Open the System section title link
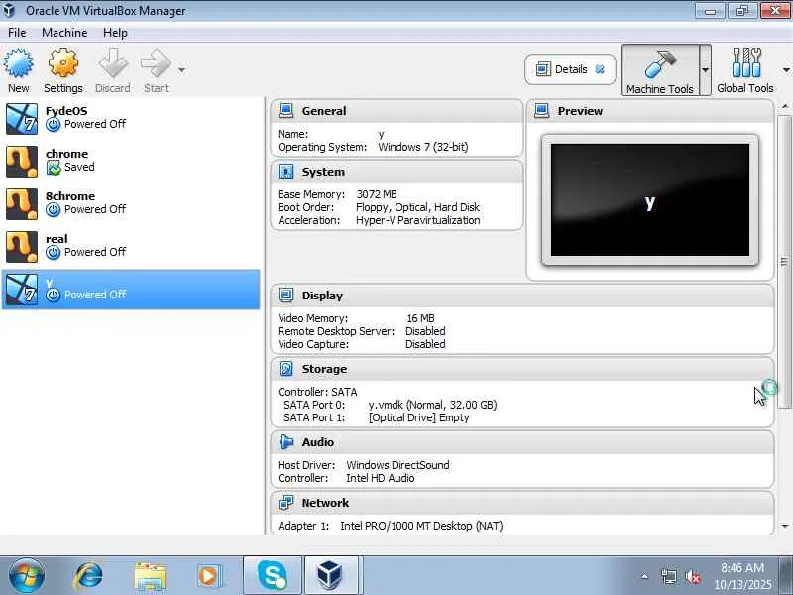This screenshot has height=595, width=793. pyautogui.click(x=323, y=172)
